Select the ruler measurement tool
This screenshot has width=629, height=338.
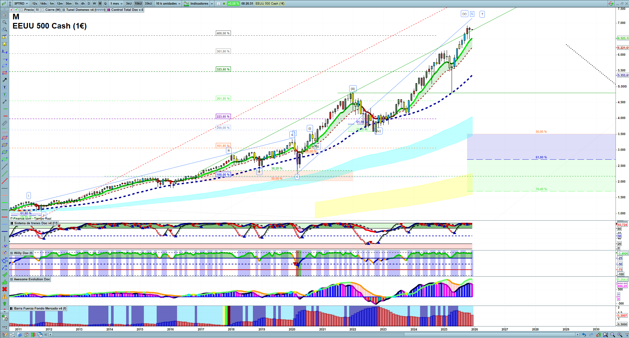point(5,123)
